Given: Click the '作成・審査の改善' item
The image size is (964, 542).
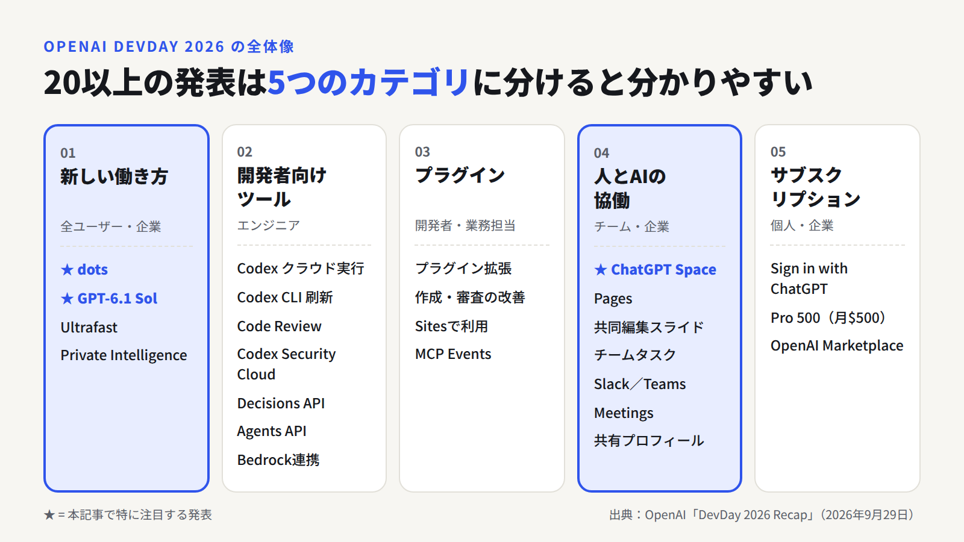Looking at the screenshot, I should tap(470, 297).
